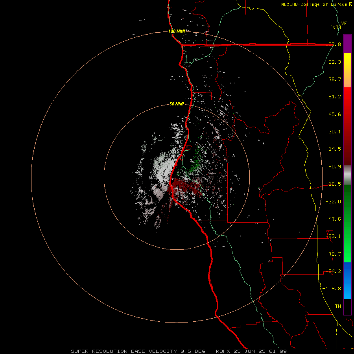Select the -78.7 velocity scale value

(333, 254)
